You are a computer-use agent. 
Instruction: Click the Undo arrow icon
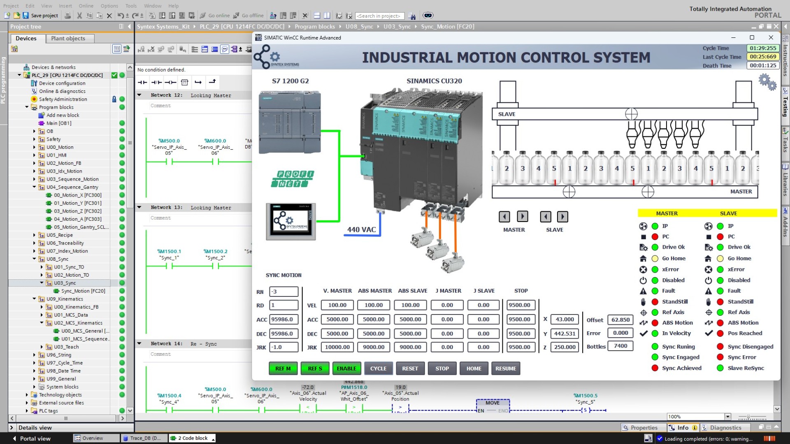coord(121,16)
